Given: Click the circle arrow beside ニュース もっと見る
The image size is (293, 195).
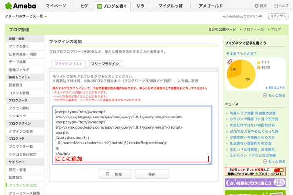Looking at the screenshot, I should (265, 161).
